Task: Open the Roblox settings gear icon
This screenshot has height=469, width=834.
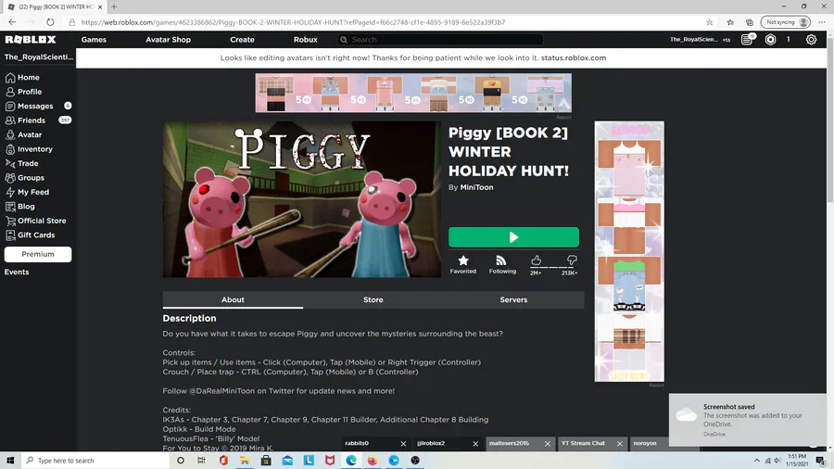Action: tap(811, 39)
